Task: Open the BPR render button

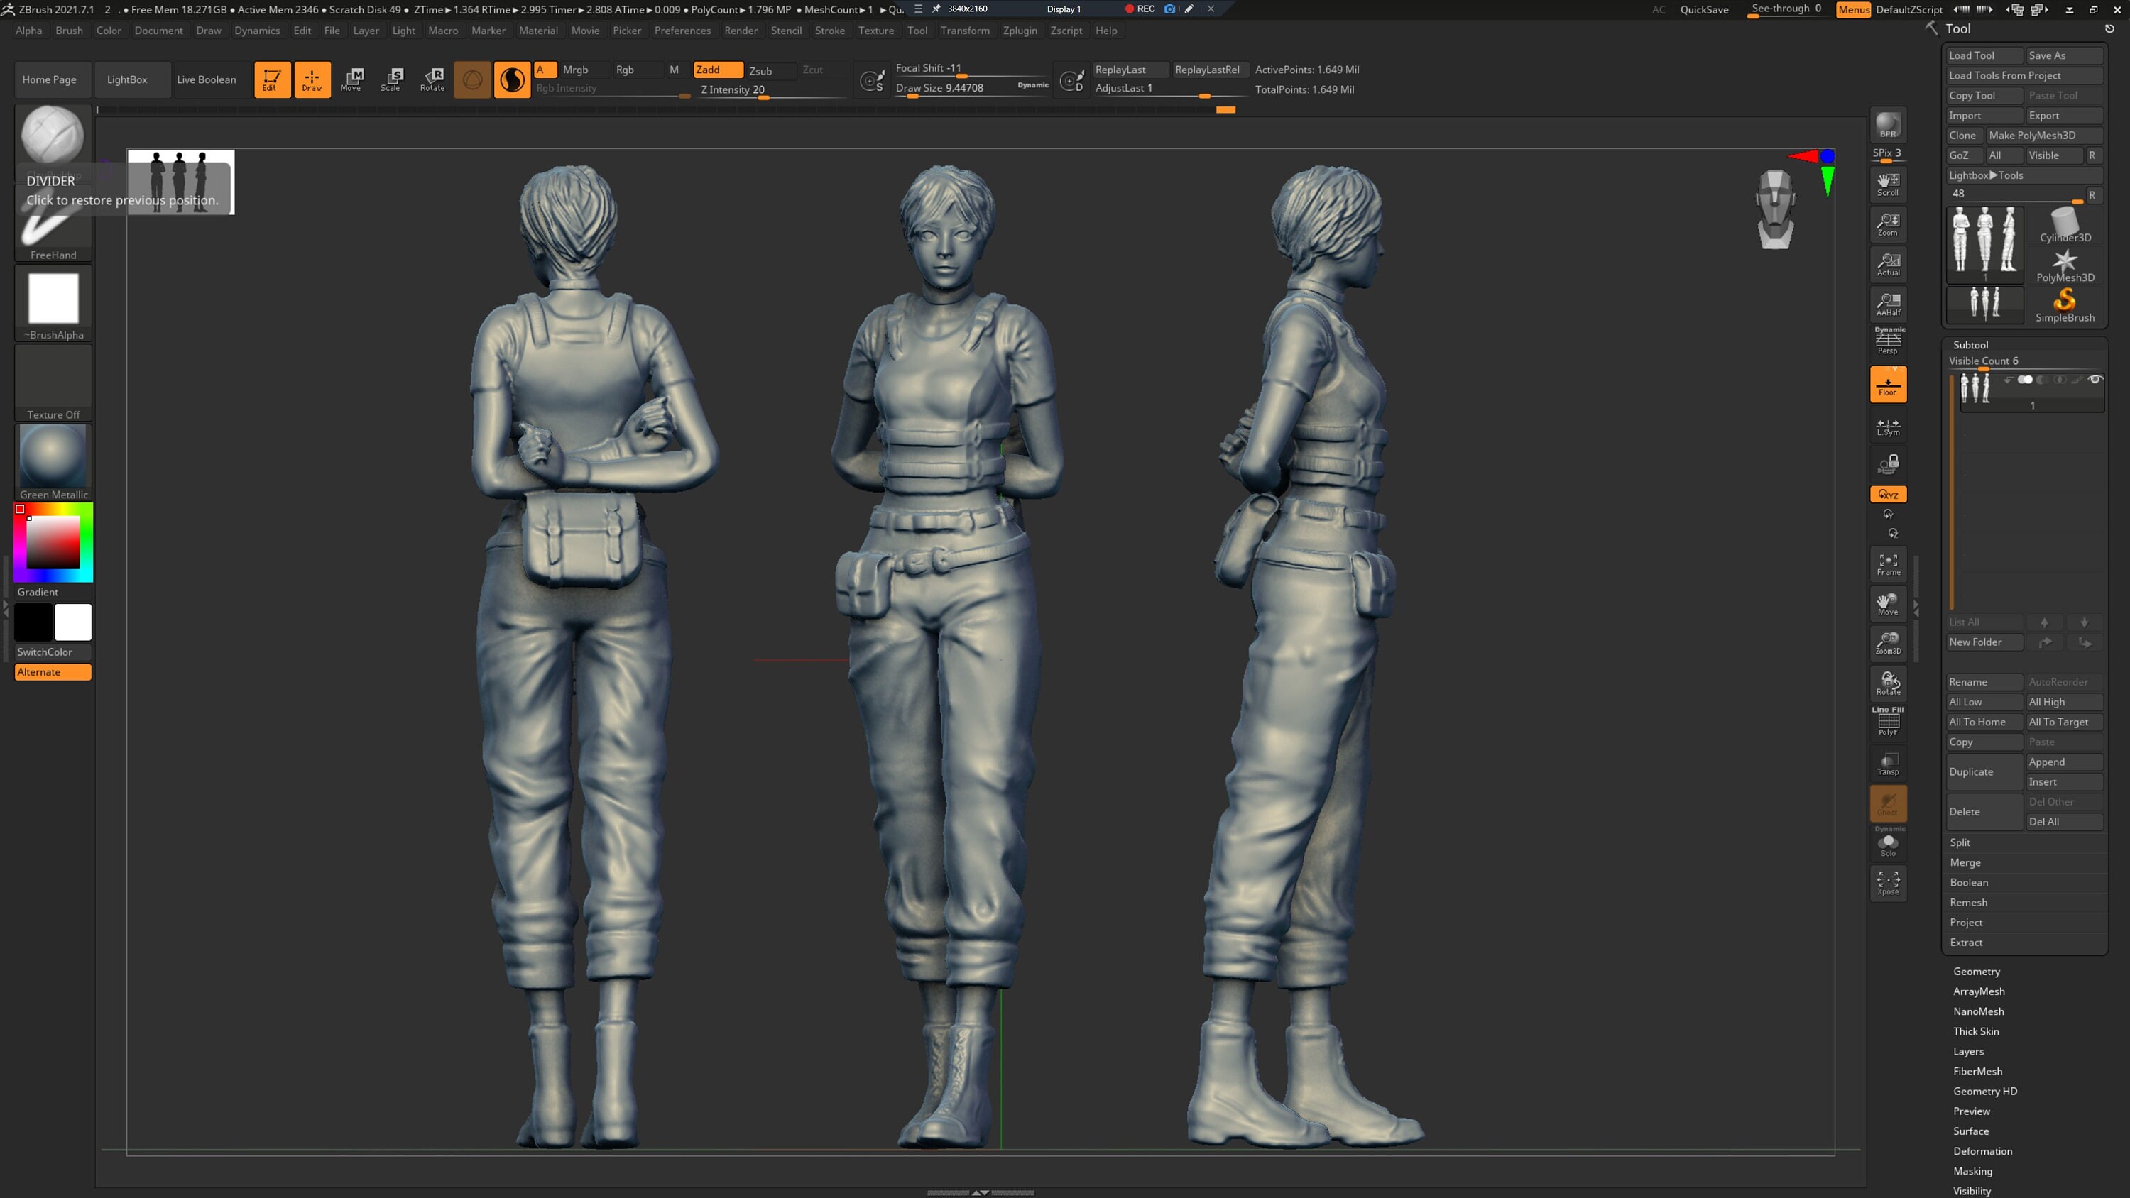Action: 1888,126
